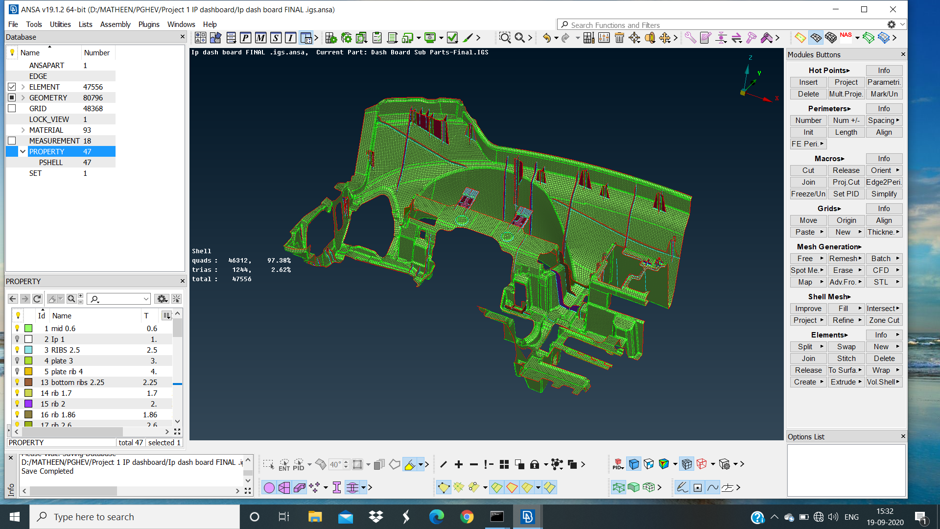Collapse the PROPERTY node in the Database tree
This screenshot has width=940, height=529.
coord(23,151)
